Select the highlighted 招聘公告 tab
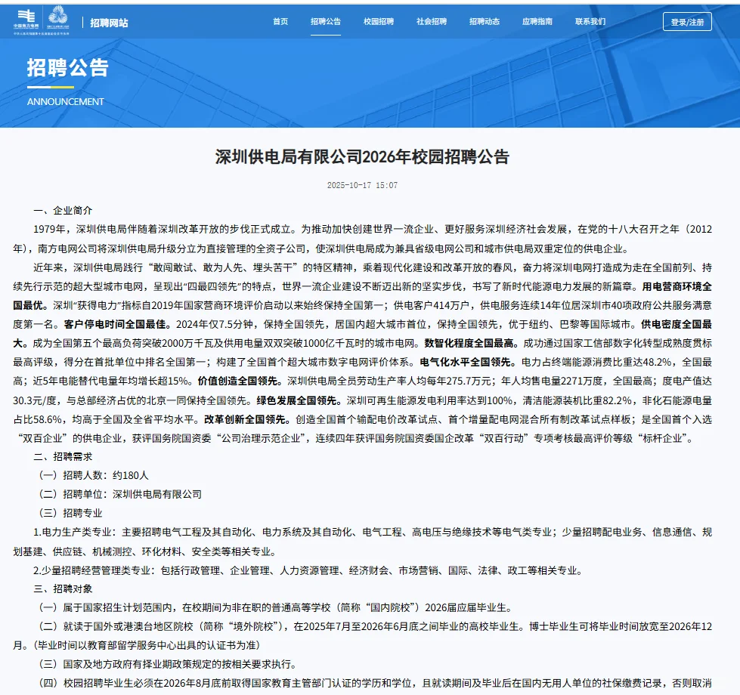 click(x=326, y=22)
